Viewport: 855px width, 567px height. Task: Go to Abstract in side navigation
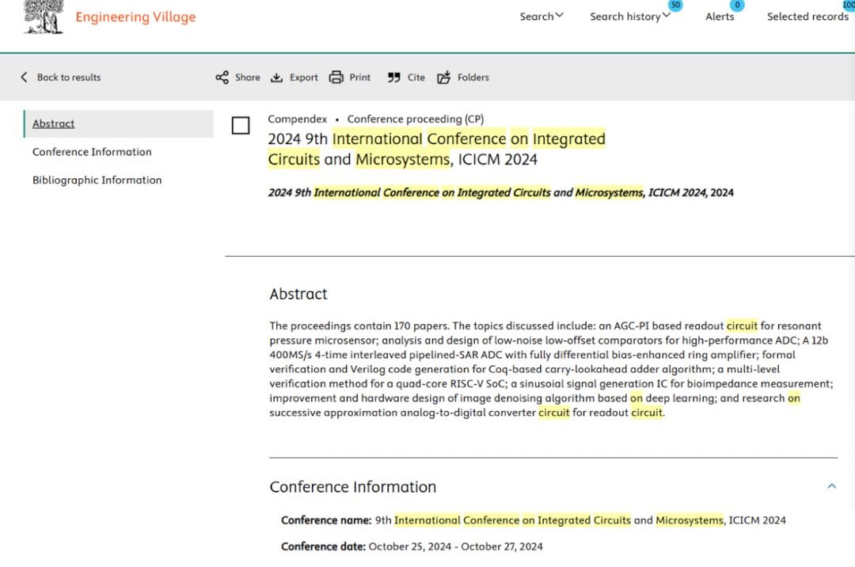tap(54, 124)
